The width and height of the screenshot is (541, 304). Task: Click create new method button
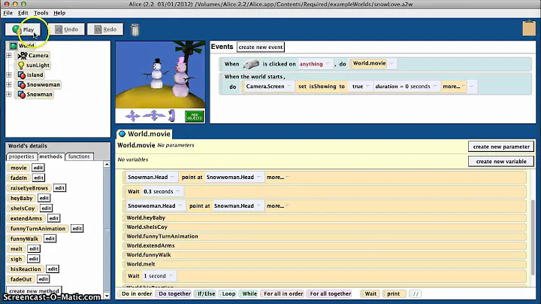[34, 291]
